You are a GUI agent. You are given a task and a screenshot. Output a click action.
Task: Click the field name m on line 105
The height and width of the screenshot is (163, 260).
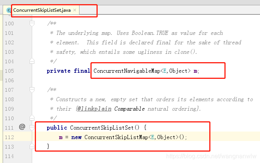pos(195,71)
